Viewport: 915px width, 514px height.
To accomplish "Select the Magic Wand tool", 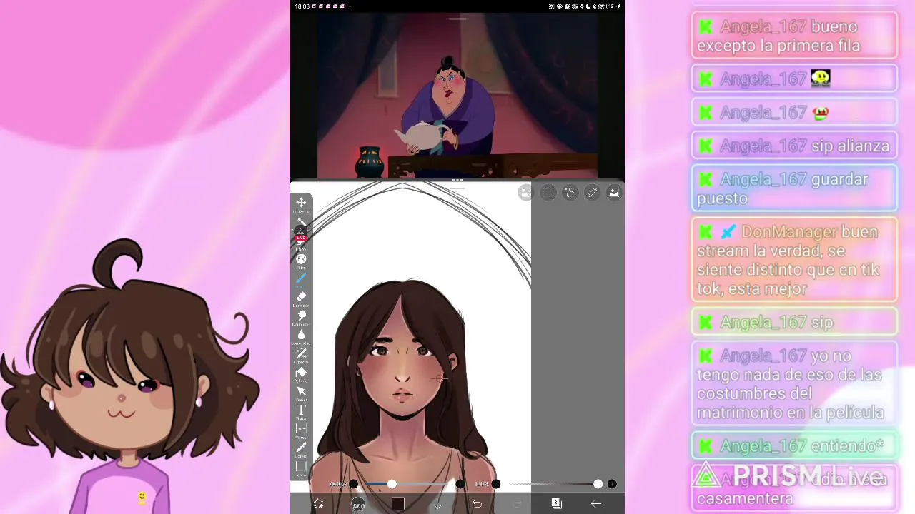I will pos(301,220).
